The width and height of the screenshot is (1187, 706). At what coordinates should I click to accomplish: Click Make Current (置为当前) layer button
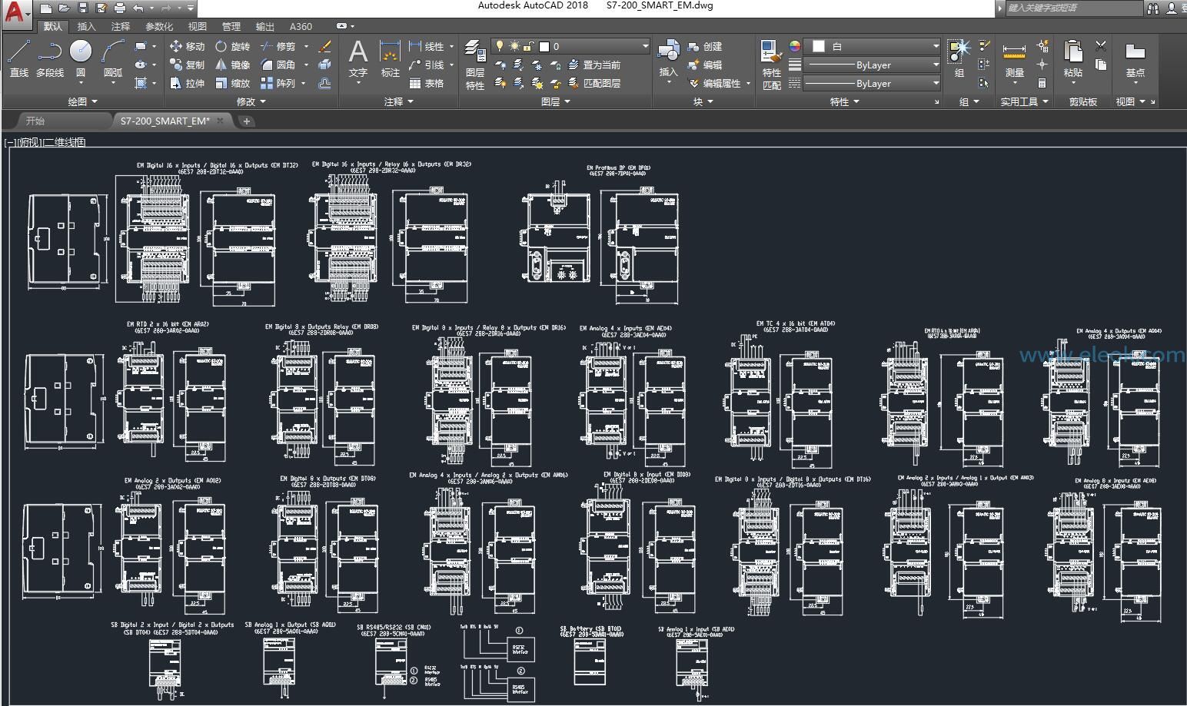pos(594,65)
